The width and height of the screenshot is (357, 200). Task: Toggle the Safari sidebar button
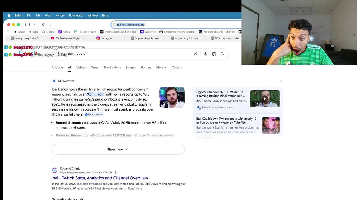tap(27, 25)
